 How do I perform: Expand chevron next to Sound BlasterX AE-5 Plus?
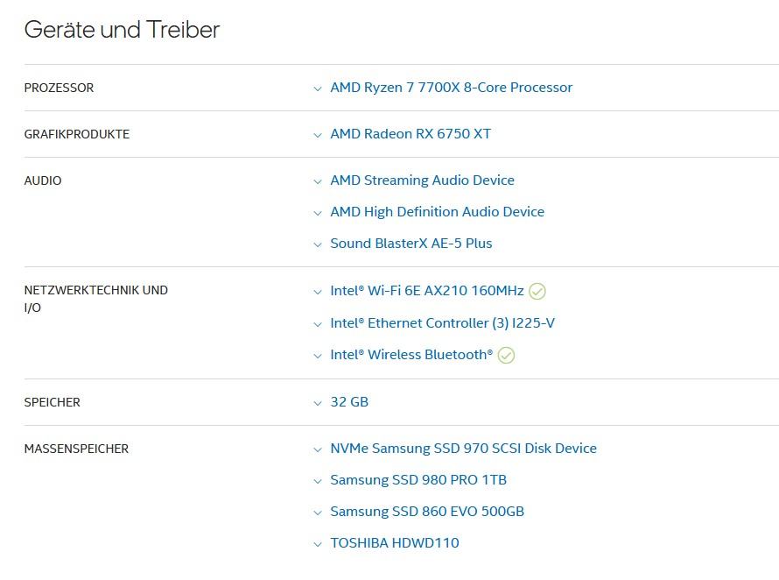pos(318,244)
